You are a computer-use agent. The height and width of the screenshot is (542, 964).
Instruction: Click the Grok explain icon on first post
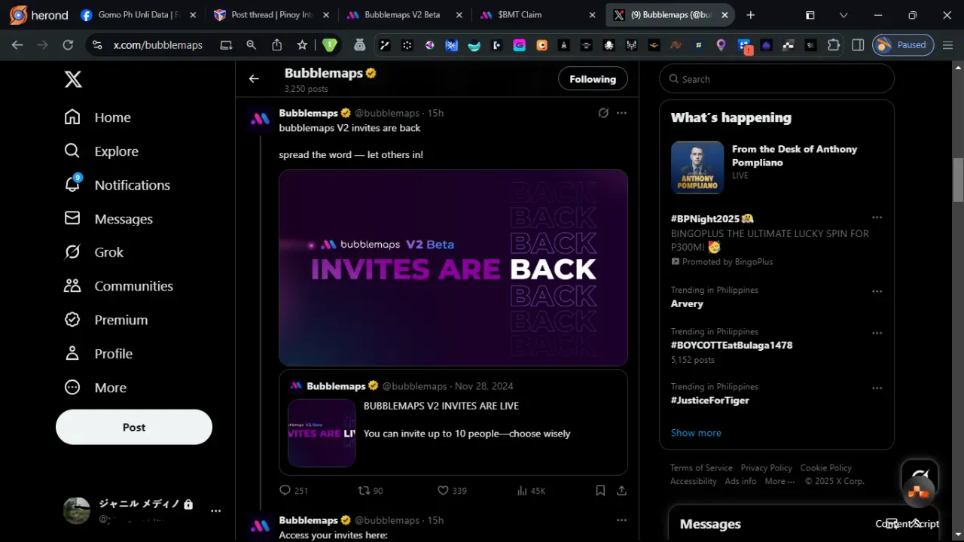(x=603, y=113)
